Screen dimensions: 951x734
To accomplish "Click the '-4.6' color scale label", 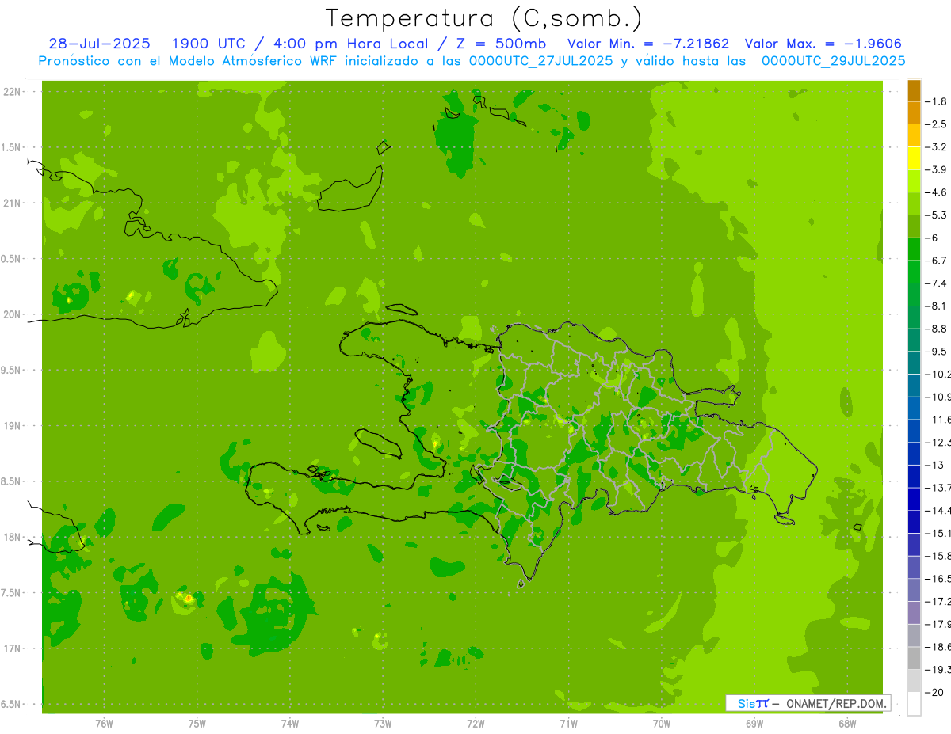I will (936, 192).
